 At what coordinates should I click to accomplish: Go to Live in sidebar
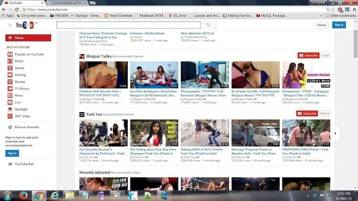point(18,102)
